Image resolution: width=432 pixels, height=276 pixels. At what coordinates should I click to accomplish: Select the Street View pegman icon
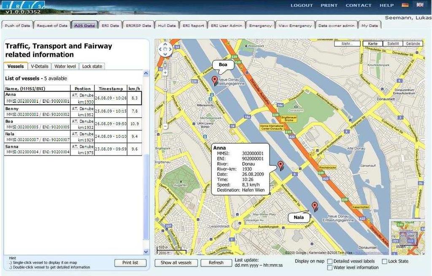point(165,65)
